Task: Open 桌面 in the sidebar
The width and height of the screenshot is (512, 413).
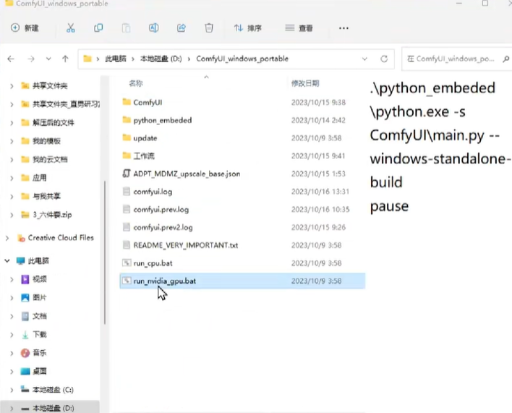Action: click(x=40, y=372)
